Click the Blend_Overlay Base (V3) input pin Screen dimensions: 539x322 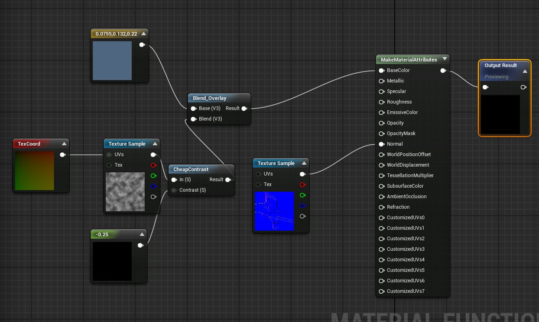point(194,108)
